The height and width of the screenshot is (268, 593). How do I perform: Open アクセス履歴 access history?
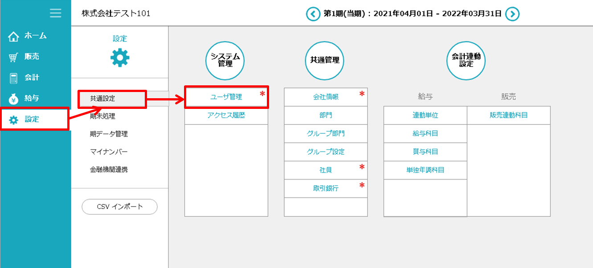pos(226,116)
